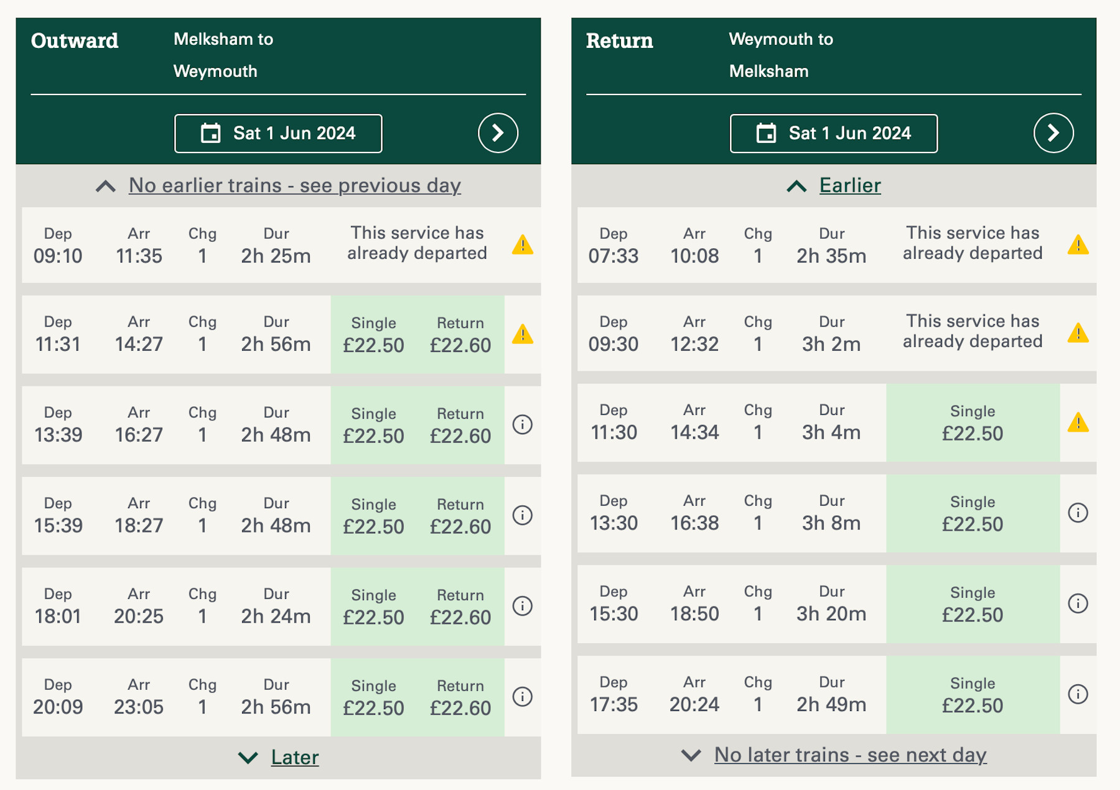Select £22.60 Return fare on 11:31 outward
1120x790 pixels.
coord(460,335)
